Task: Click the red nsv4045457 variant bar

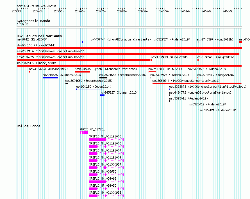Action: 83,72
